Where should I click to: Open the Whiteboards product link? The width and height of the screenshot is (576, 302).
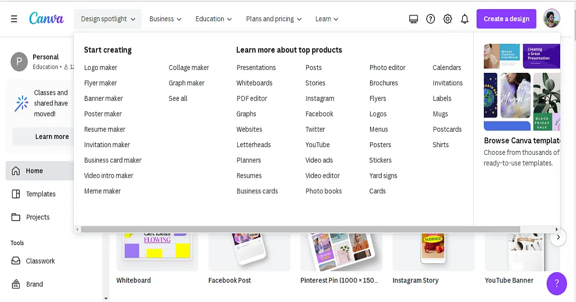point(254,83)
